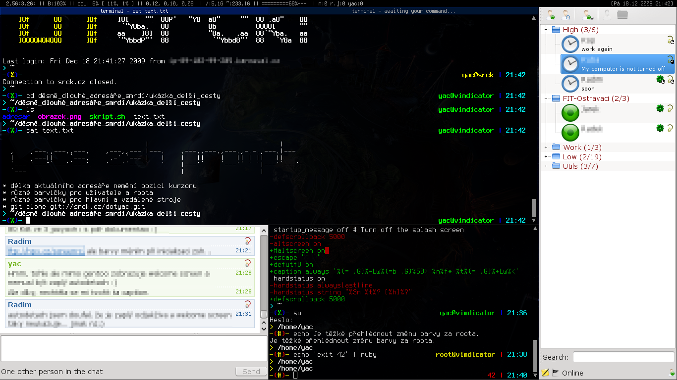The height and width of the screenshot is (380, 677).
Task: Click the Send button in chat
Action: (251, 372)
